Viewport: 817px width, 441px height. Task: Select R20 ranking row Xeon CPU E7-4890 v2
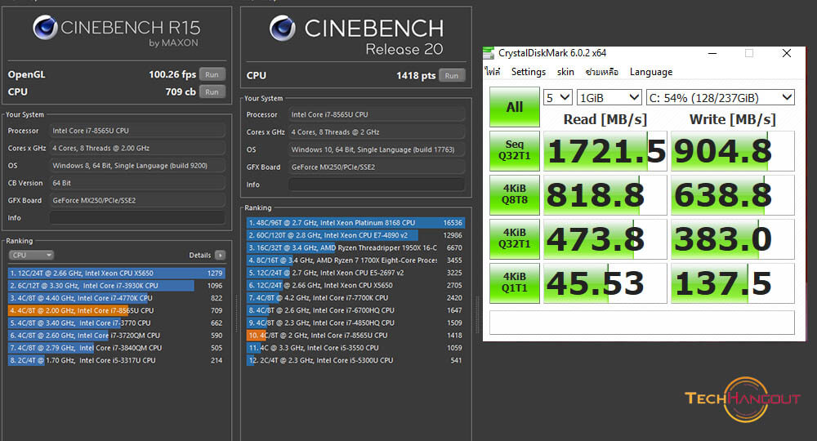pyautogui.click(x=355, y=235)
